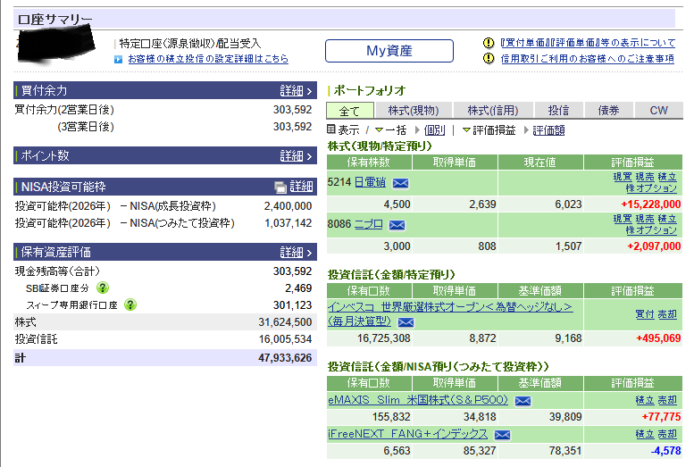The height and width of the screenshot is (467, 694).
Task: Click help icon next to SBI証券口座分
Action: click(x=103, y=288)
